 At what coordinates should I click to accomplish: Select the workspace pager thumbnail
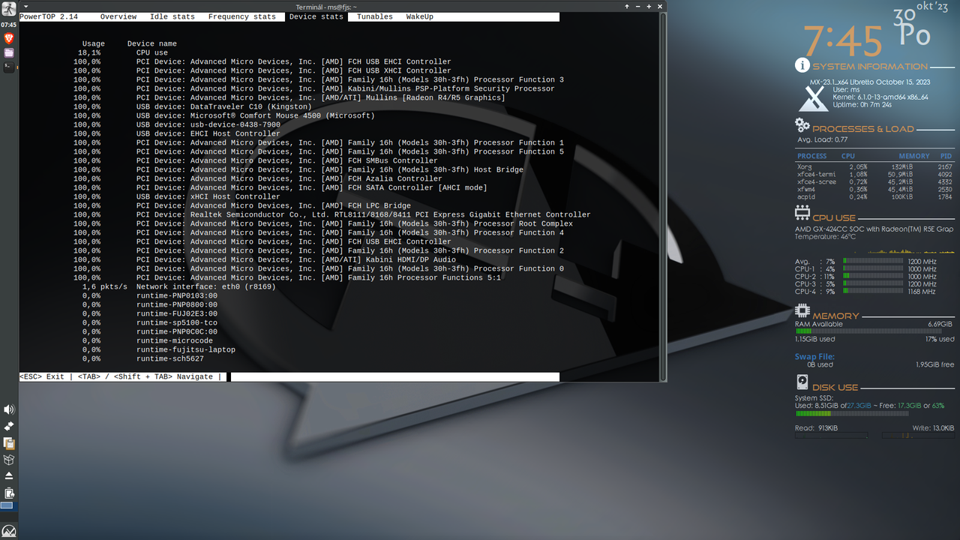click(7, 506)
